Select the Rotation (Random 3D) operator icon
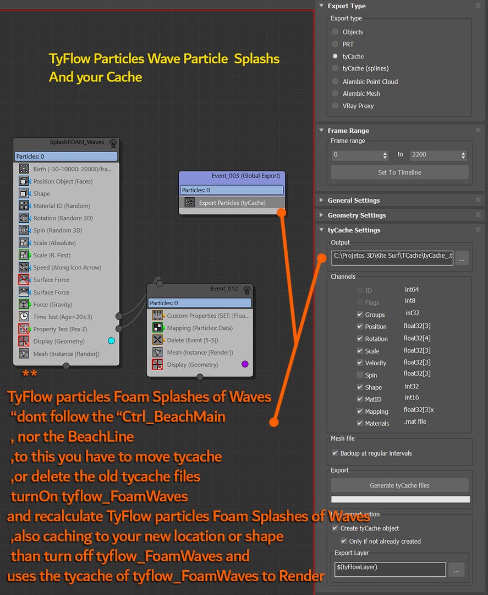 (24, 218)
